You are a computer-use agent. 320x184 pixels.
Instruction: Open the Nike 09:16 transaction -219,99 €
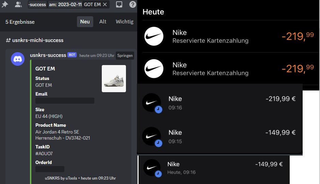tap(220, 103)
